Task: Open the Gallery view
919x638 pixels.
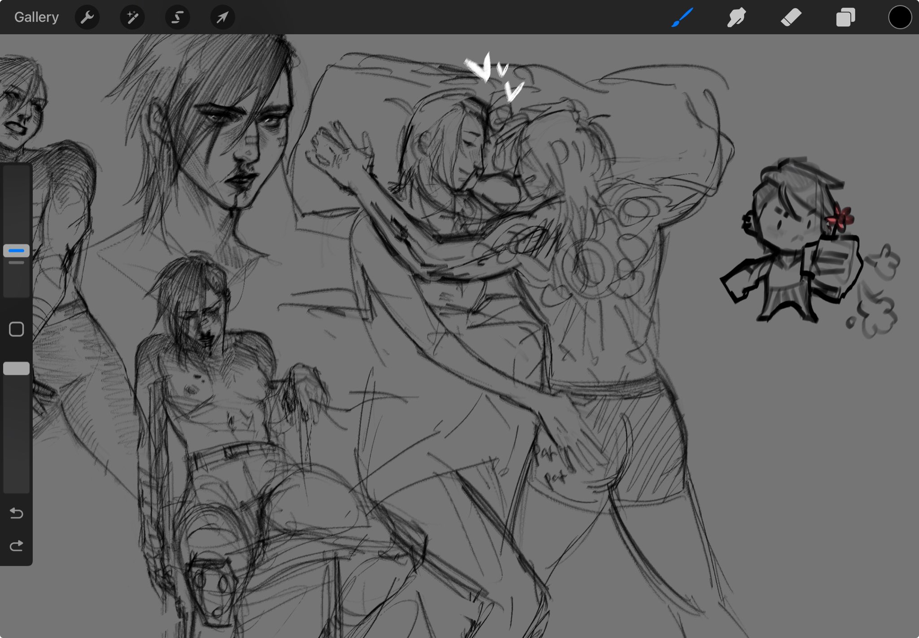Action: click(x=36, y=17)
